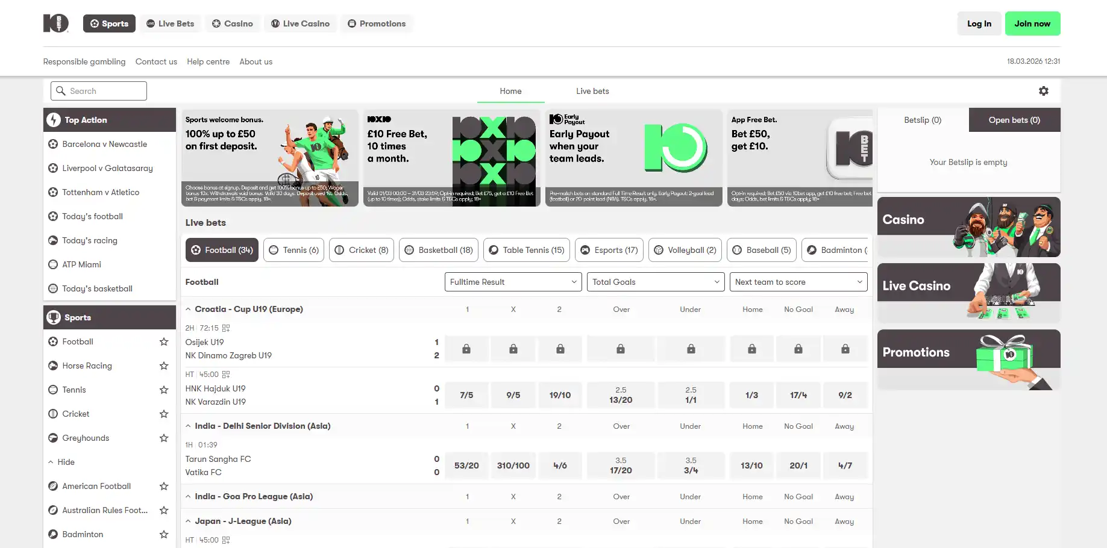Open the Live Casino promo tile
Viewport: 1107px width, 548px height.
[x=969, y=293]
